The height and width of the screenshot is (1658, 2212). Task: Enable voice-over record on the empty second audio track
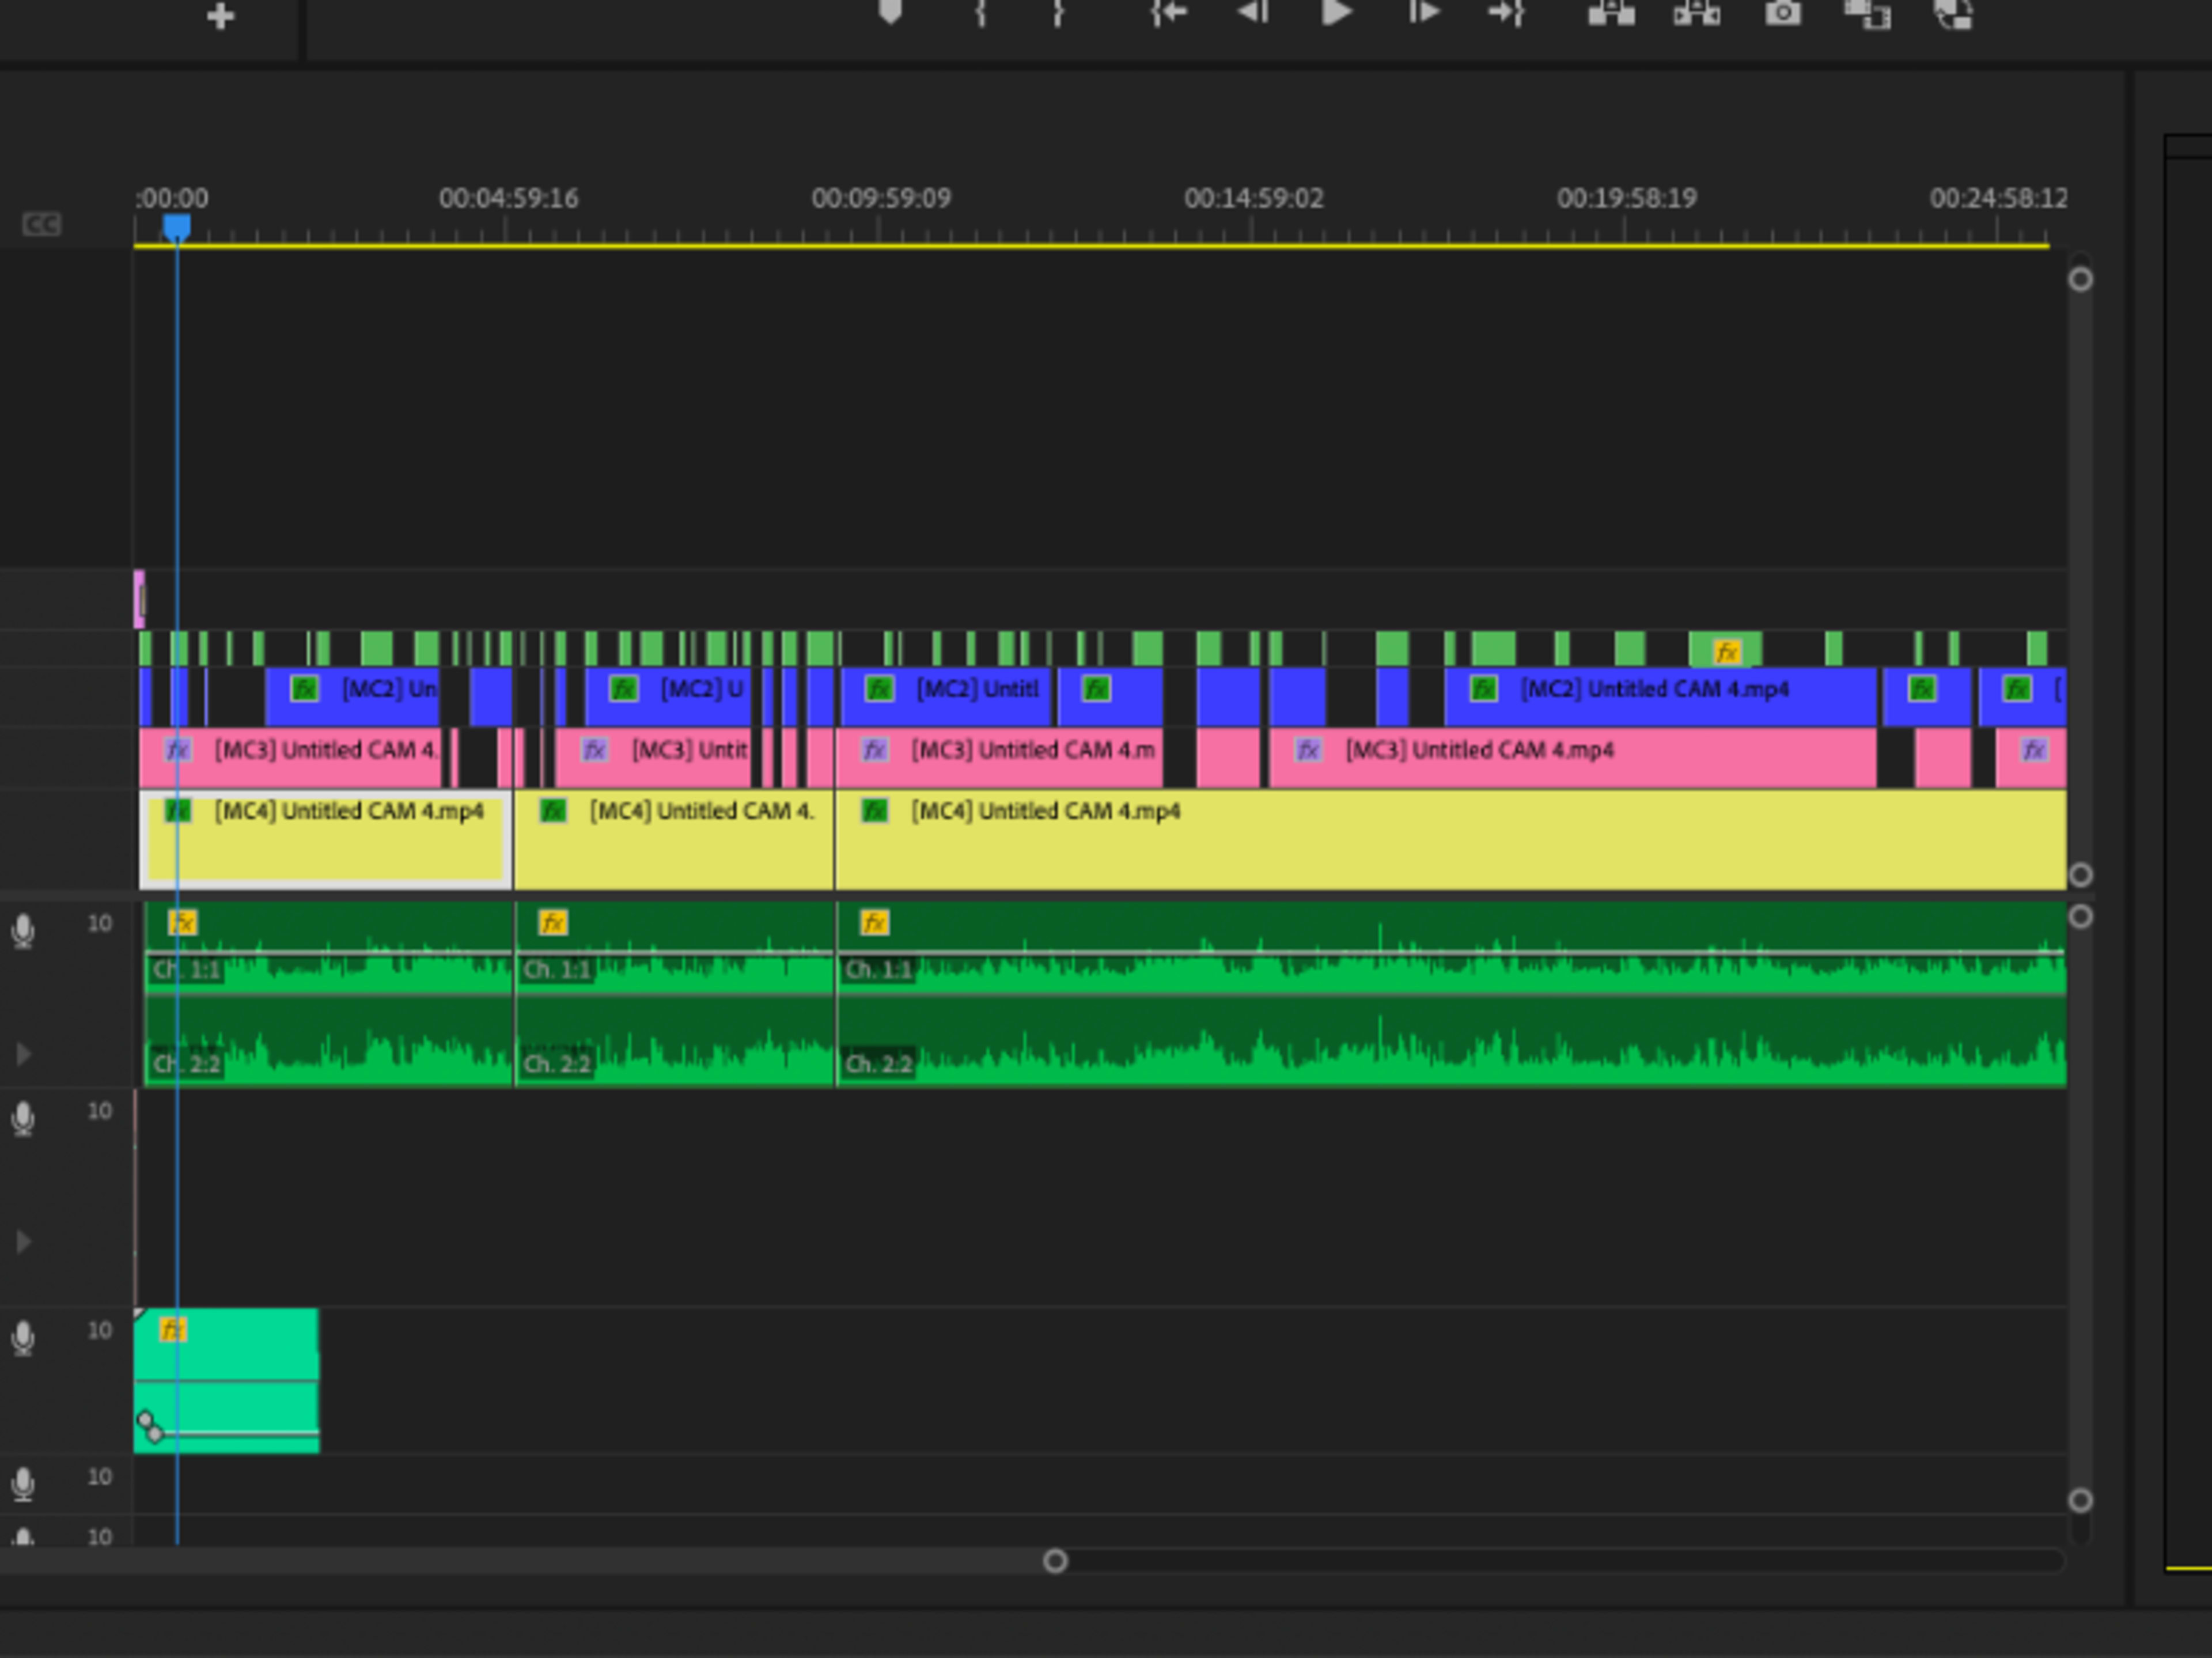(23, 1120)
